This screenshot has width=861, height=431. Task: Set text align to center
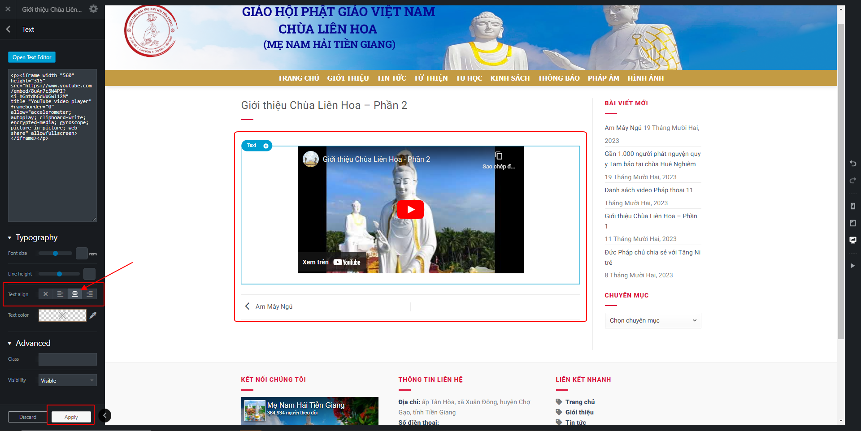[x=75, y=294]
